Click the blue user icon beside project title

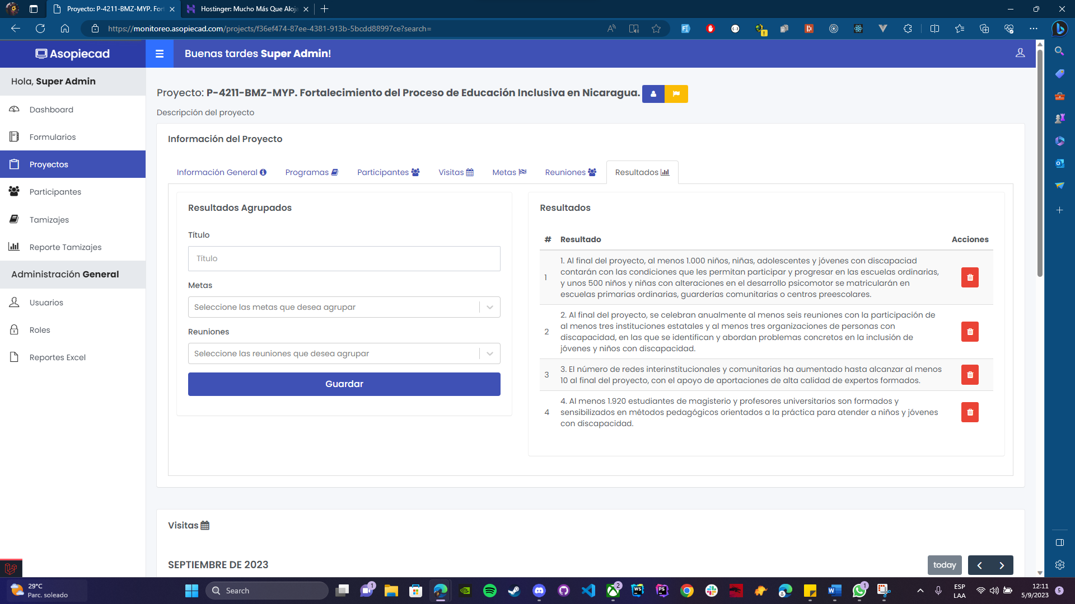click(653, 93)
